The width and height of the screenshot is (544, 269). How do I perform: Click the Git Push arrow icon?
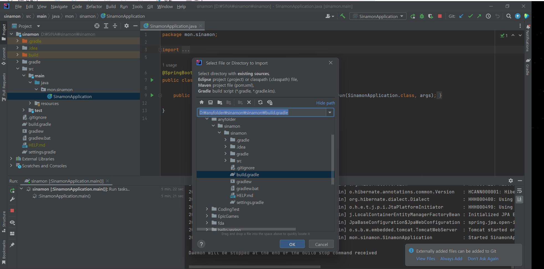pos(479,16)
